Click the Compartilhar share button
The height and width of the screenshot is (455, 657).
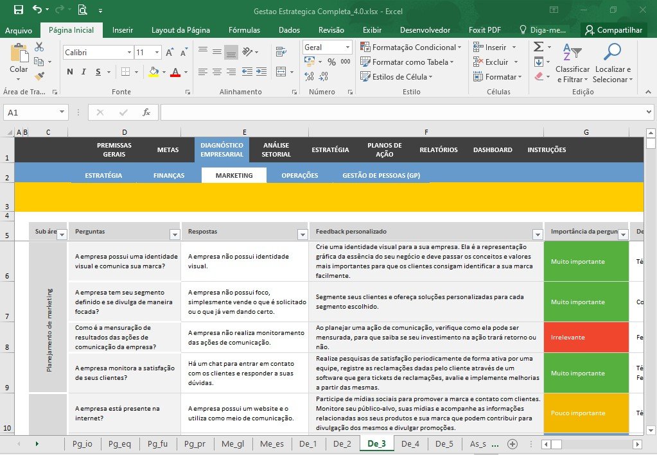614,30
